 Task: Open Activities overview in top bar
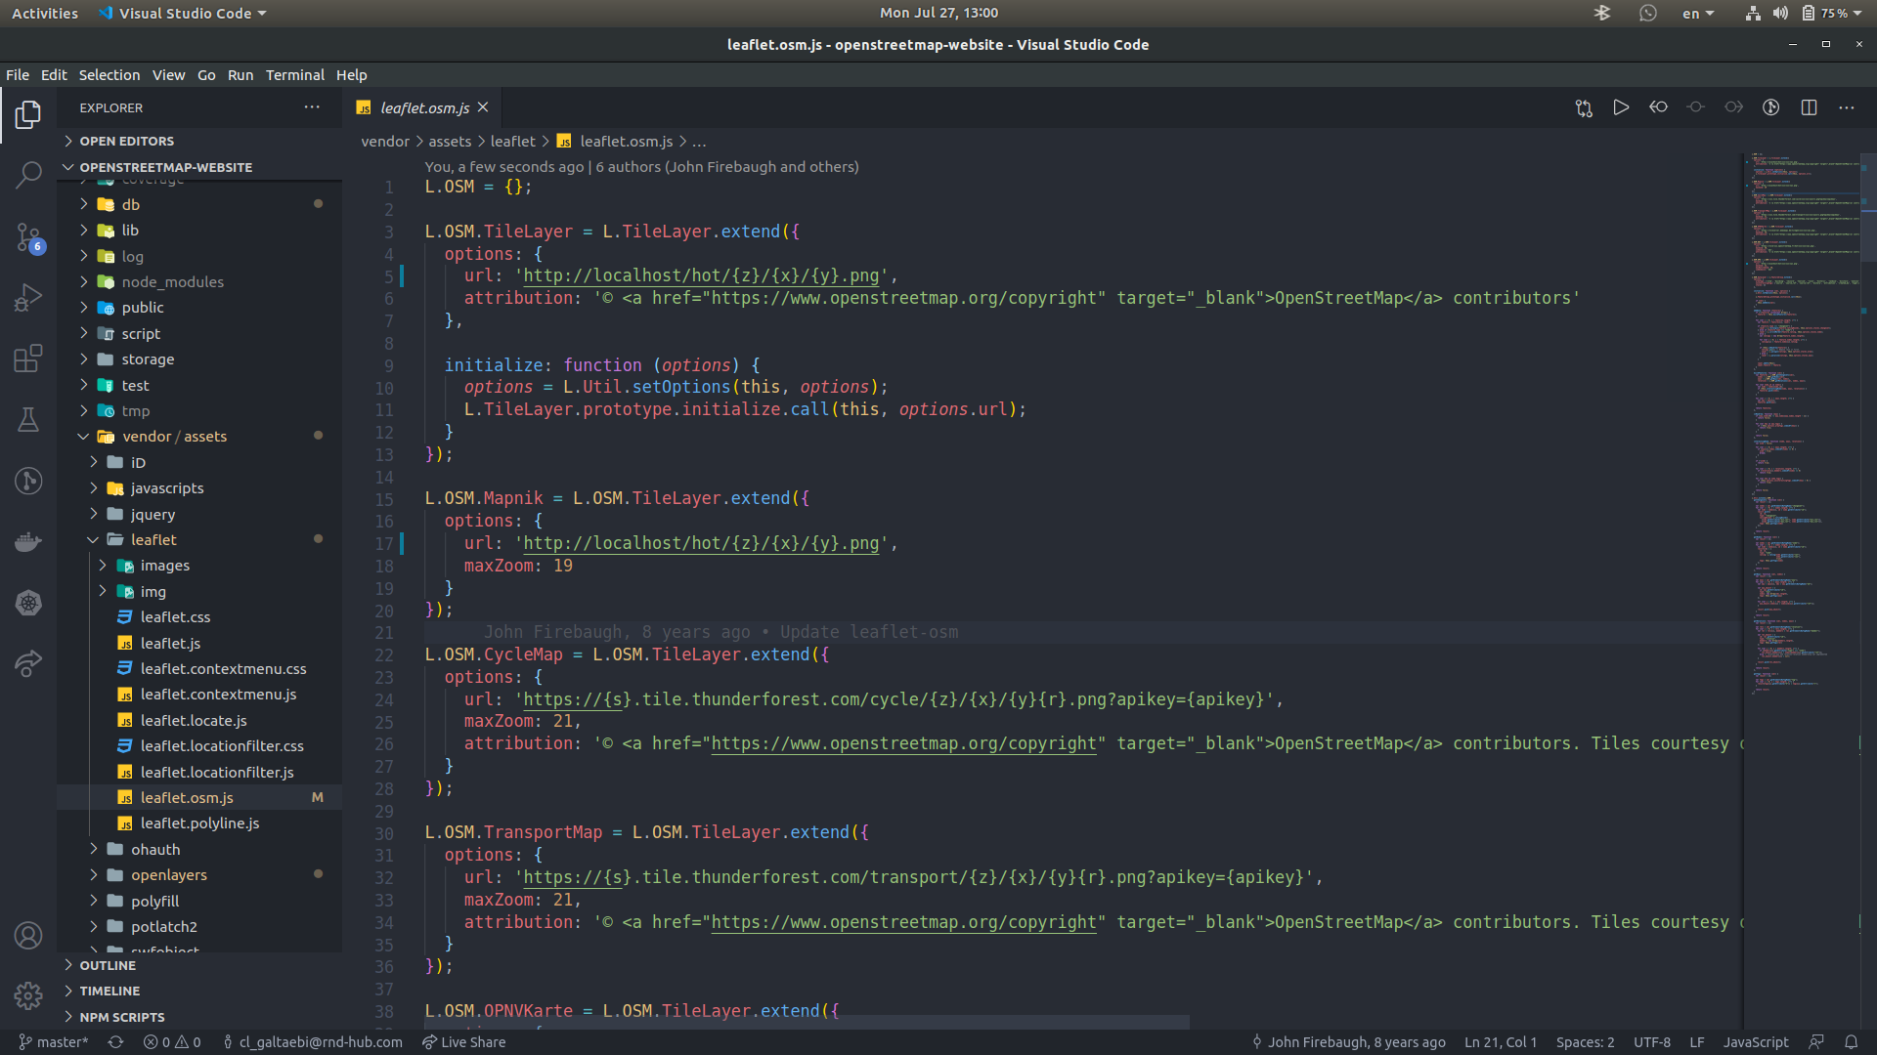[x=45, y=13]
